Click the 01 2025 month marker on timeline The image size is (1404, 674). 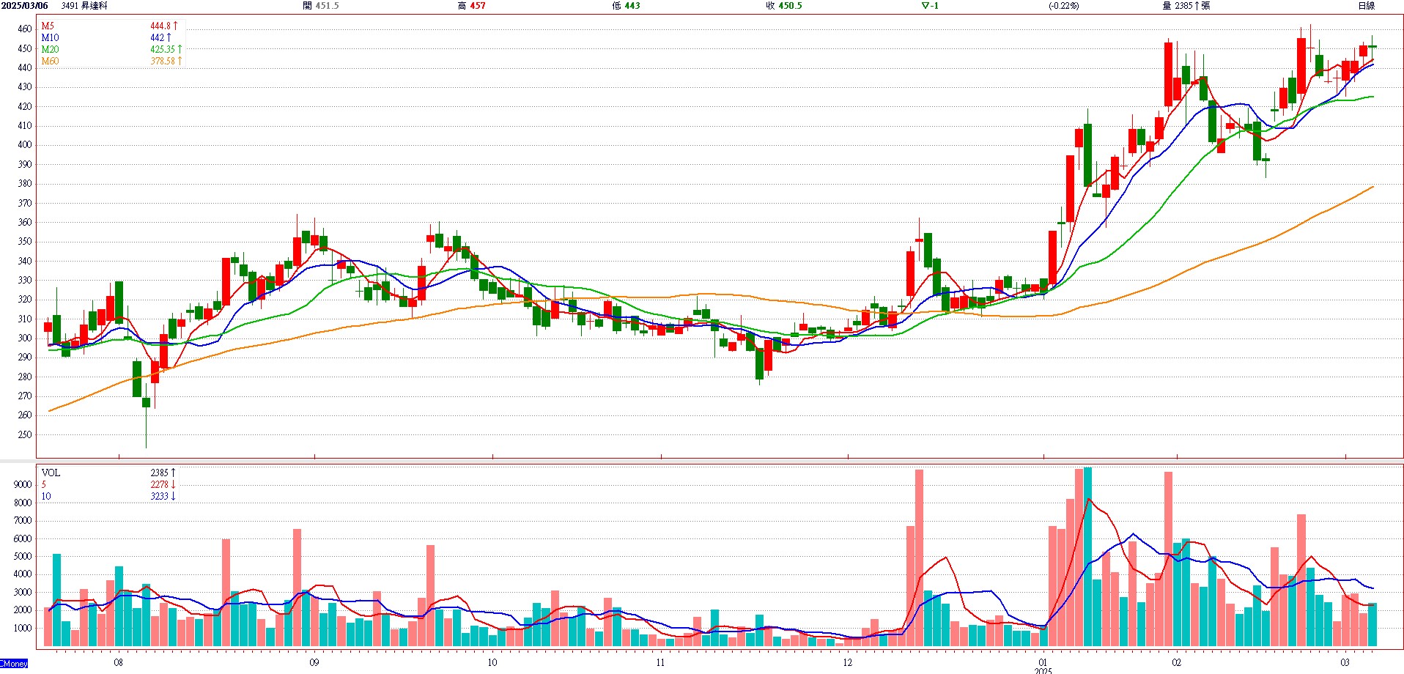(1043, 665)
